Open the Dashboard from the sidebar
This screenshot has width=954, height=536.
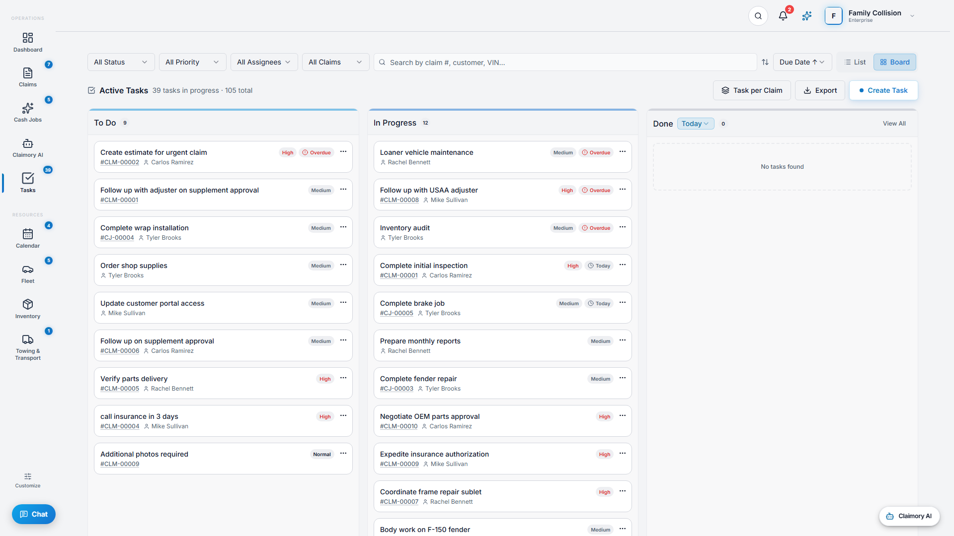point(28,42)
